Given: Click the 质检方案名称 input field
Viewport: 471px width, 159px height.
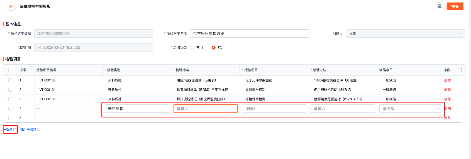Looking at the screenshot, I should click(250, 34).
